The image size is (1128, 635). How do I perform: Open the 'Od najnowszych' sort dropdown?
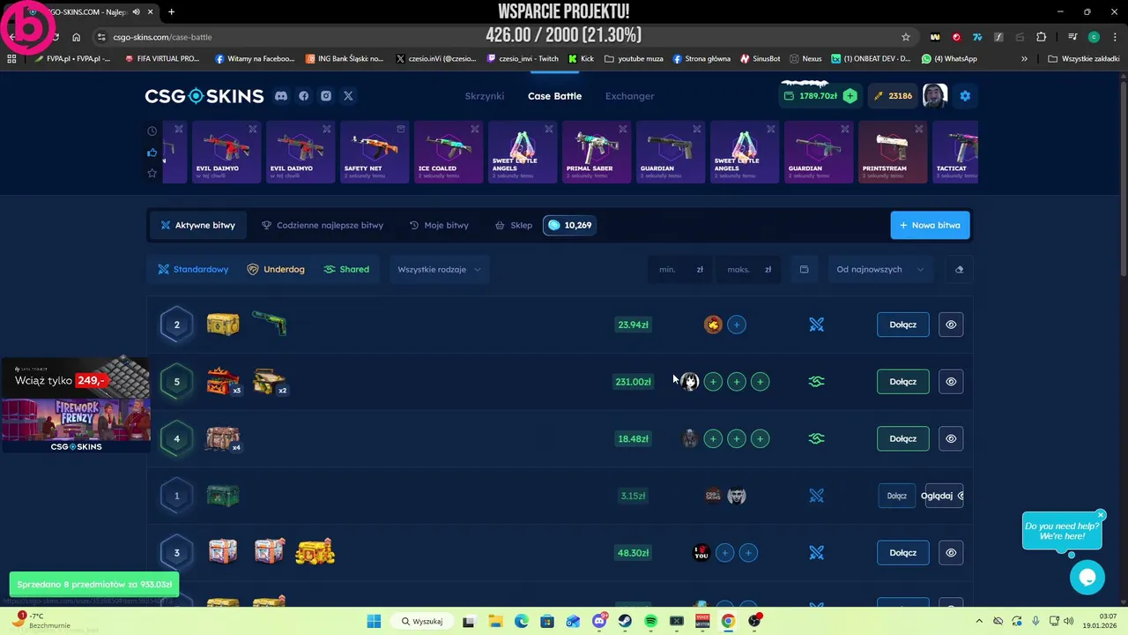click(880, 269)
